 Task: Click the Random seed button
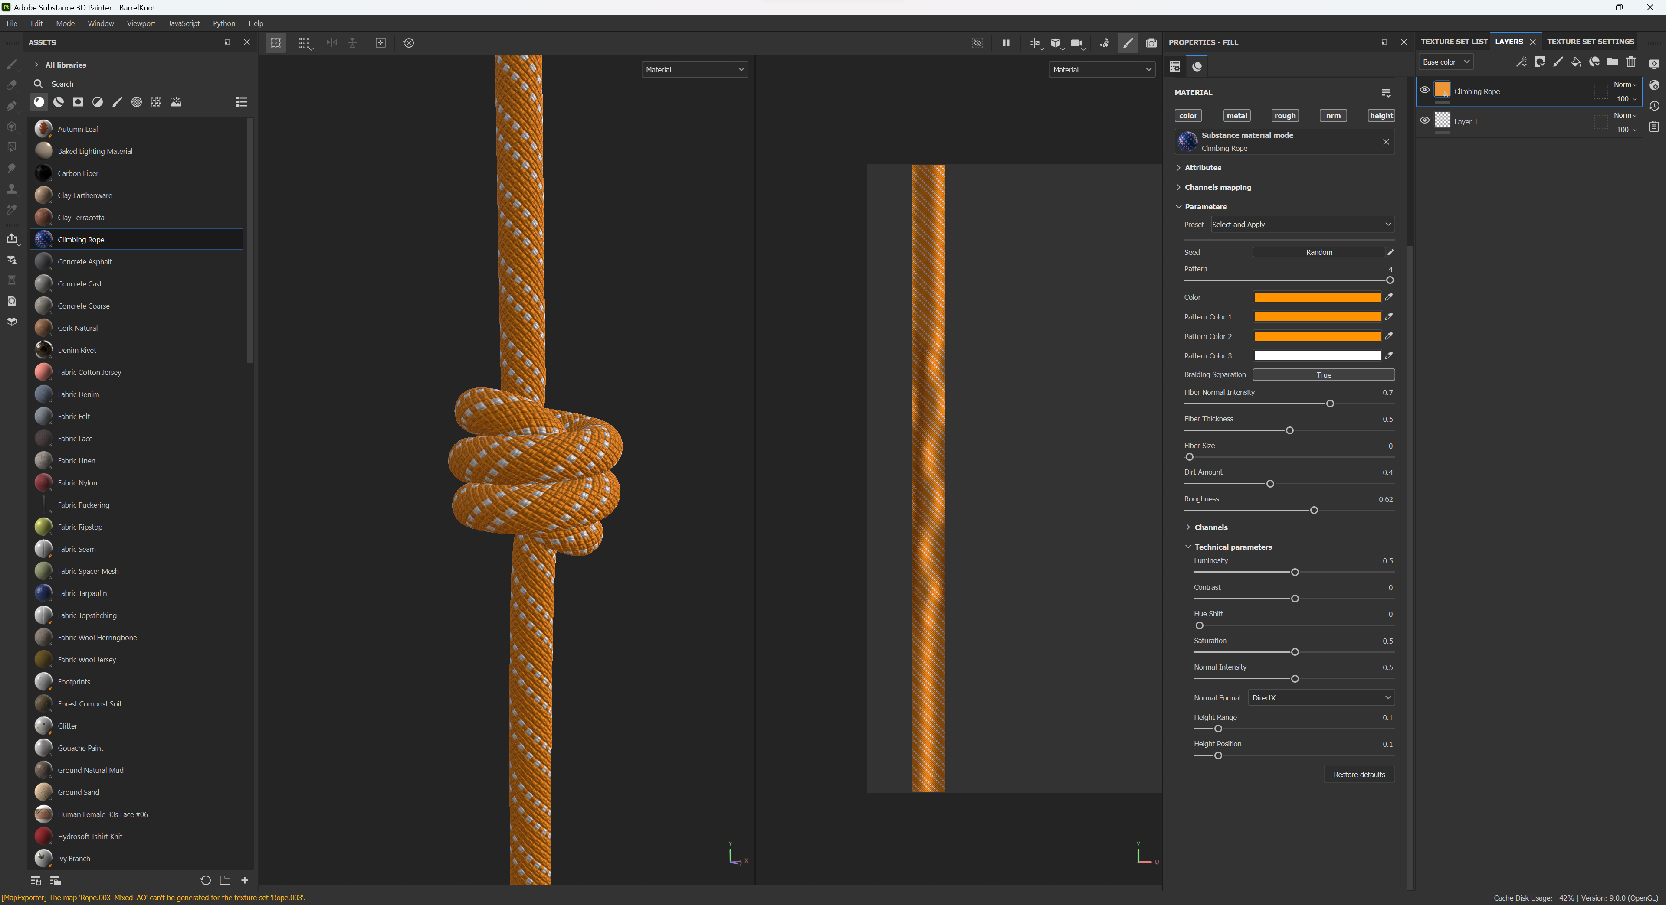[1319, 252]
